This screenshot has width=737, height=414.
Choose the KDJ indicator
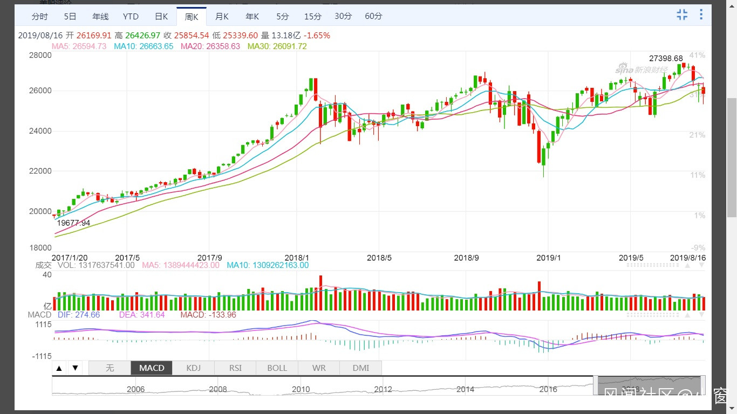click(x=193, y=368)
